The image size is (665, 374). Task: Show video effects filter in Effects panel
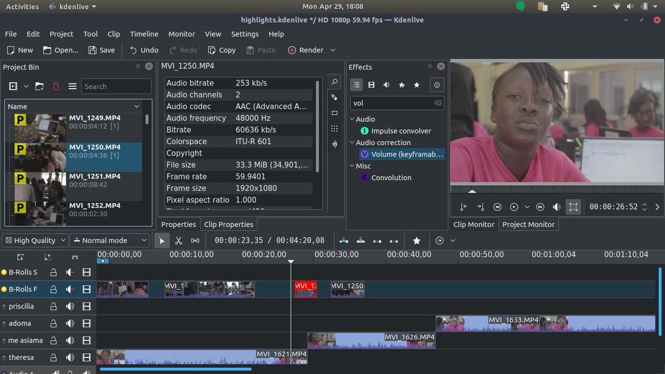[371, 85]
